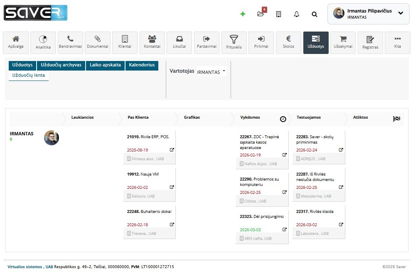Screen dimensions: 413x276
Task: Click Virtualios sistemos, UAB footer link
Action: 30,266
